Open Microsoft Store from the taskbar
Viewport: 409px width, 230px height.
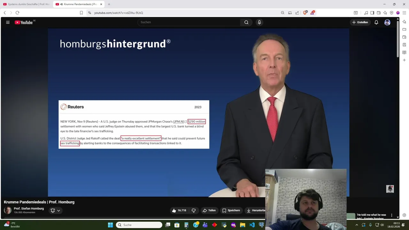click(177, 225)
